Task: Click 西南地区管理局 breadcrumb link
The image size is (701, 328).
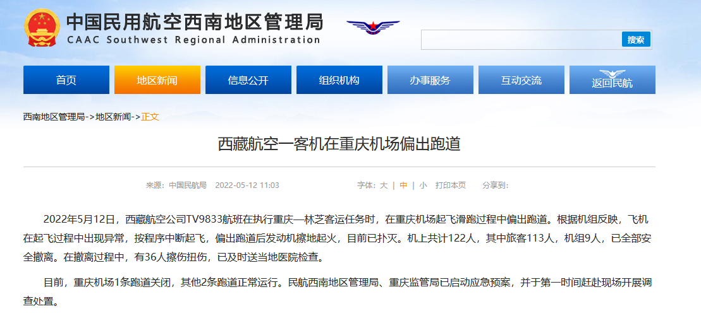Action: pyautogui.click(x=54, y=117)
